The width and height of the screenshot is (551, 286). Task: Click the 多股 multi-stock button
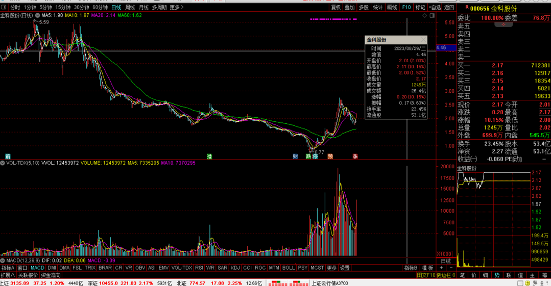click(364, 7)
